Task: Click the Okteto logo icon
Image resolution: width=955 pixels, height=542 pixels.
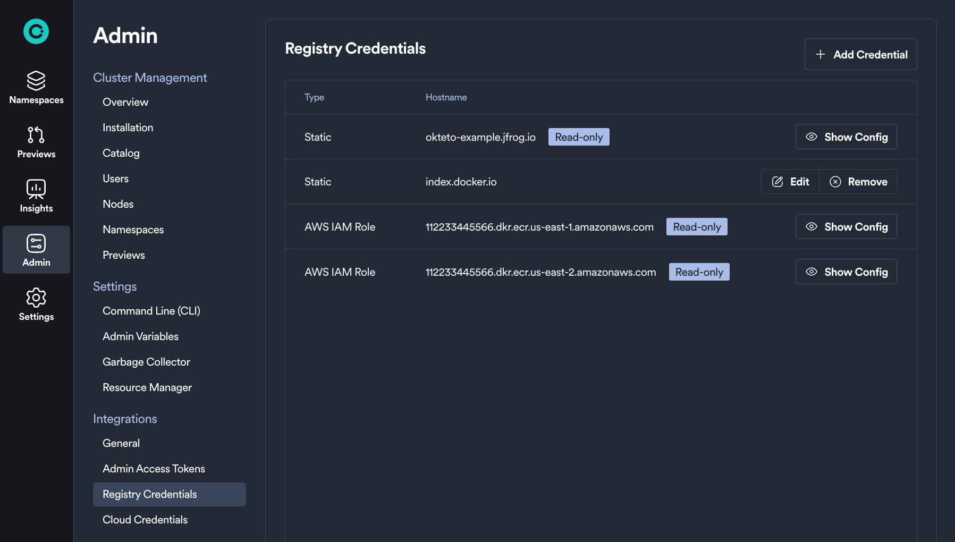Action: [36, 32]
